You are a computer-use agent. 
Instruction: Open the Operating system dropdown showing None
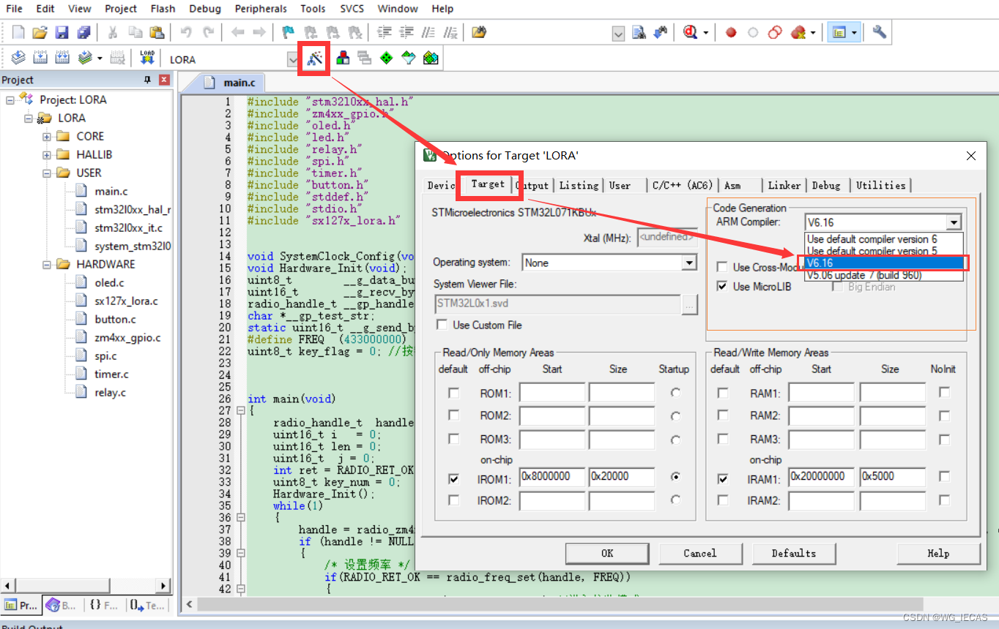tap(688, 263)
